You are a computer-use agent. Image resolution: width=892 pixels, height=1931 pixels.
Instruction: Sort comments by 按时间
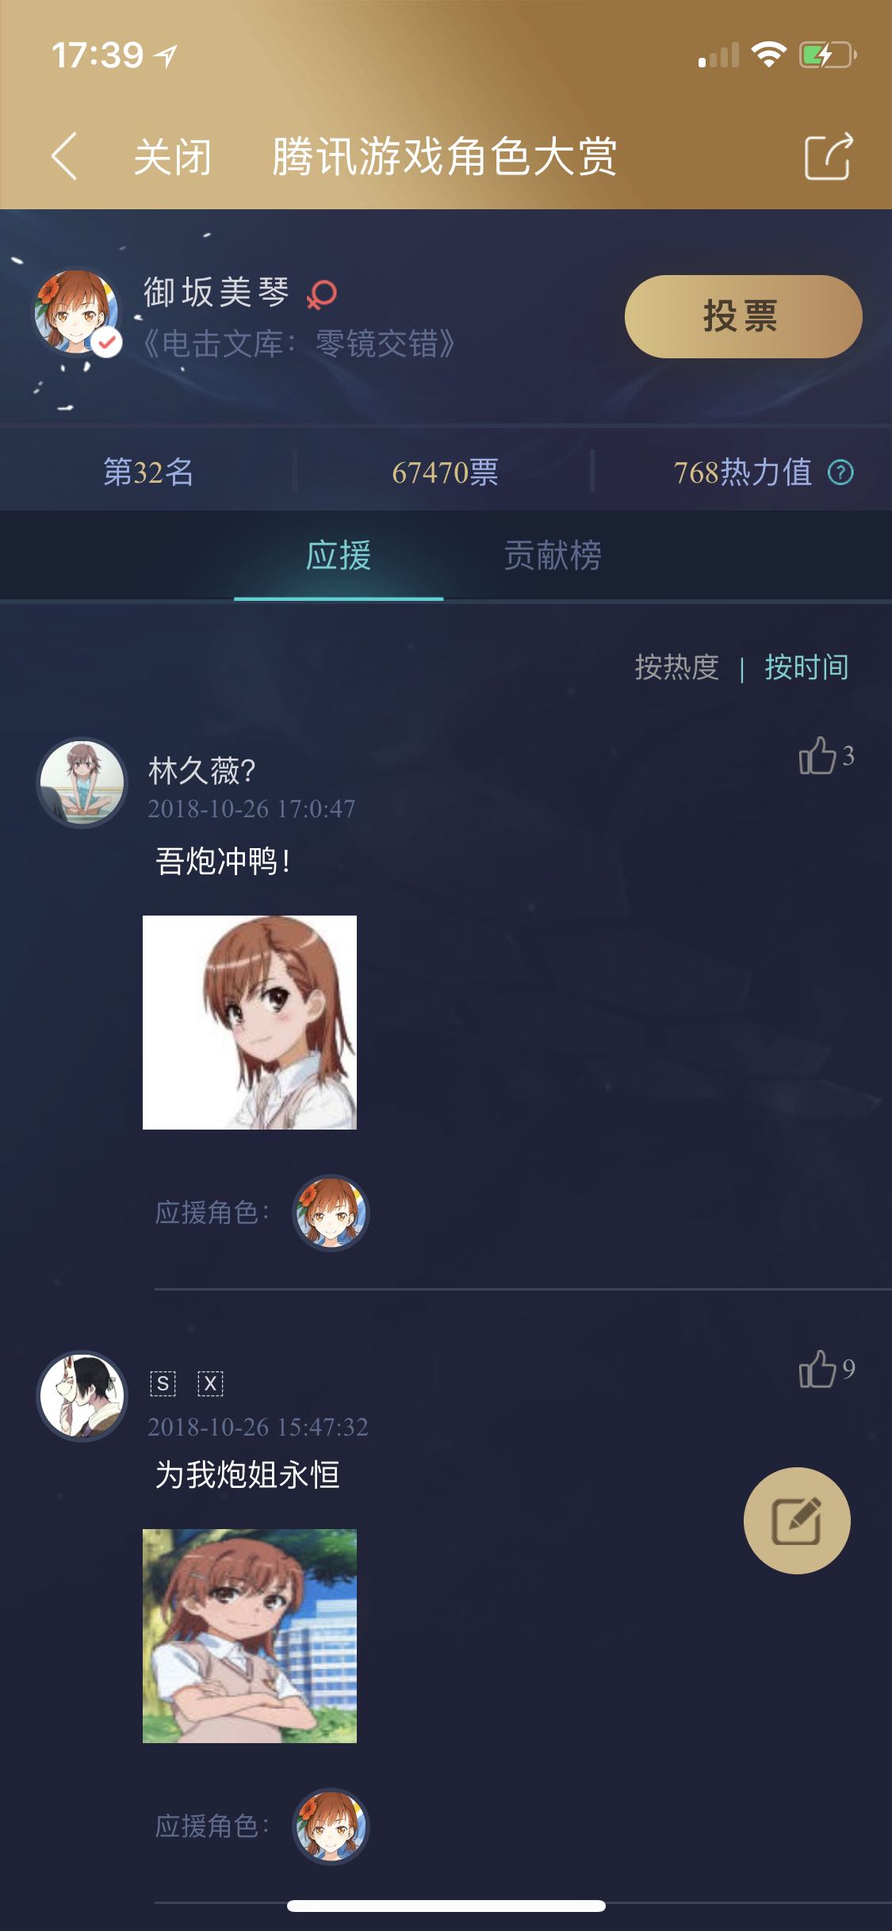point(806,667)
